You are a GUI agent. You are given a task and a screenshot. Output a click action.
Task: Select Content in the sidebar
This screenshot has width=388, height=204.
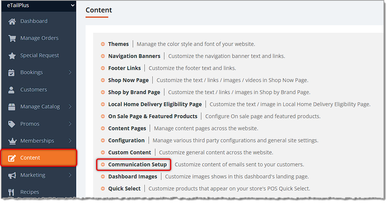[38, 158]
